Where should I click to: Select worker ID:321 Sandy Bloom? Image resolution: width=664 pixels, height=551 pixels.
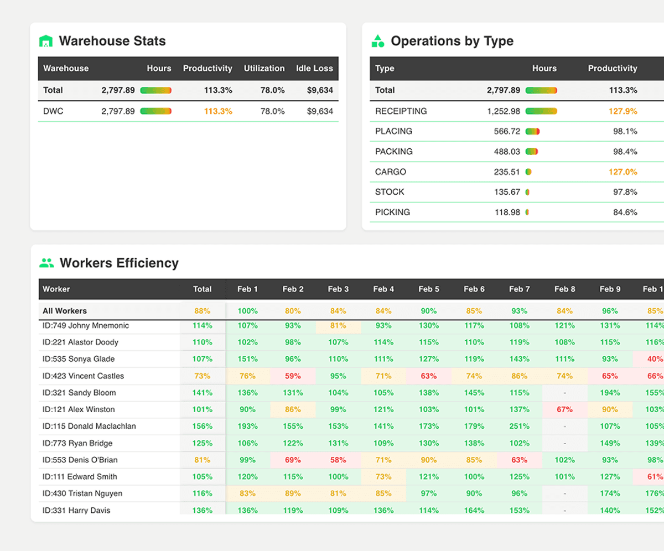coord(79,393)
